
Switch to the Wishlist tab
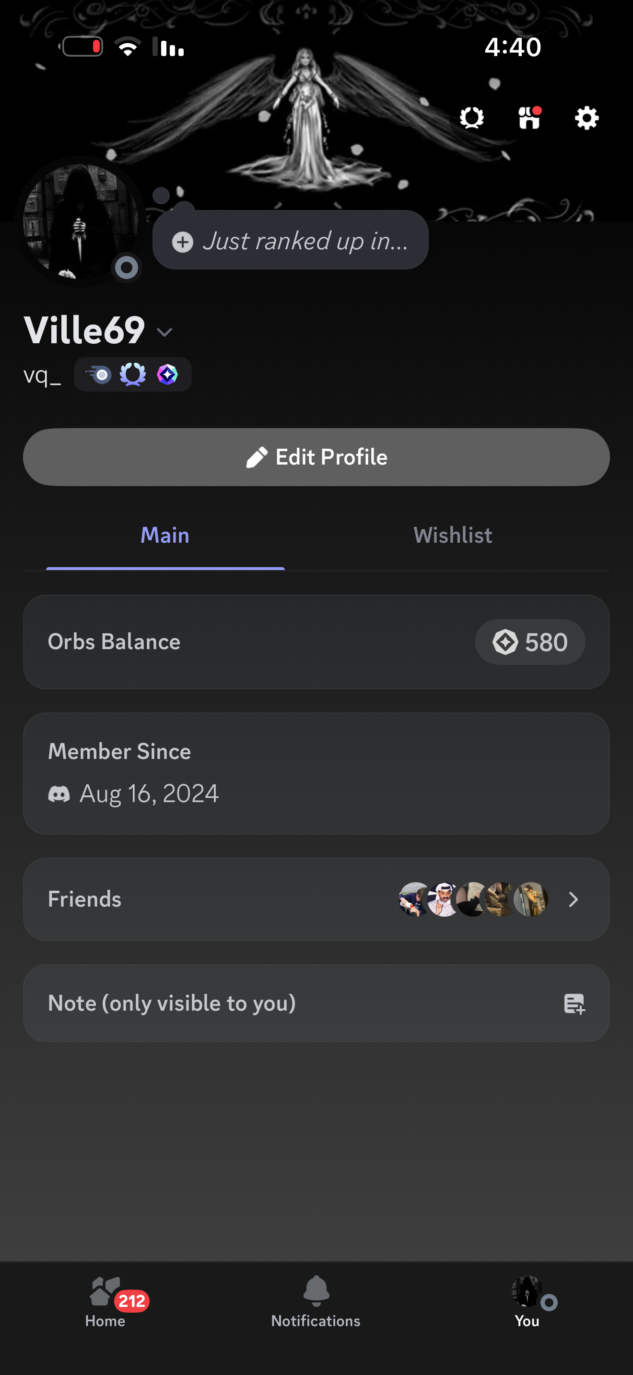453,536
